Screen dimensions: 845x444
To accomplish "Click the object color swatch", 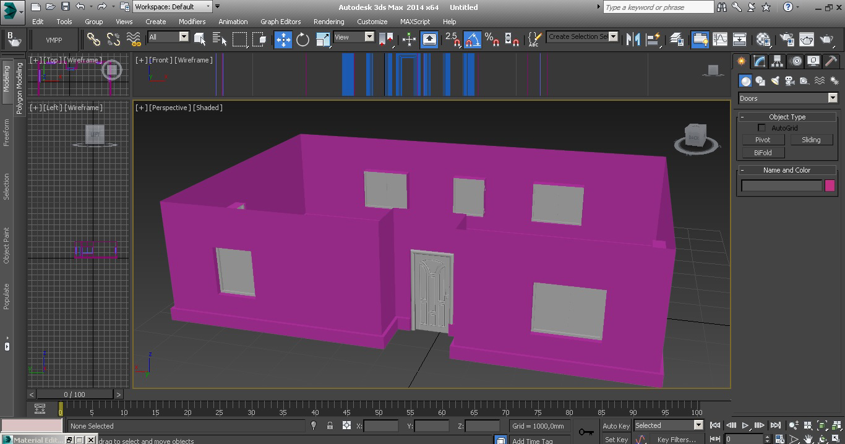I will click(830, 186).
